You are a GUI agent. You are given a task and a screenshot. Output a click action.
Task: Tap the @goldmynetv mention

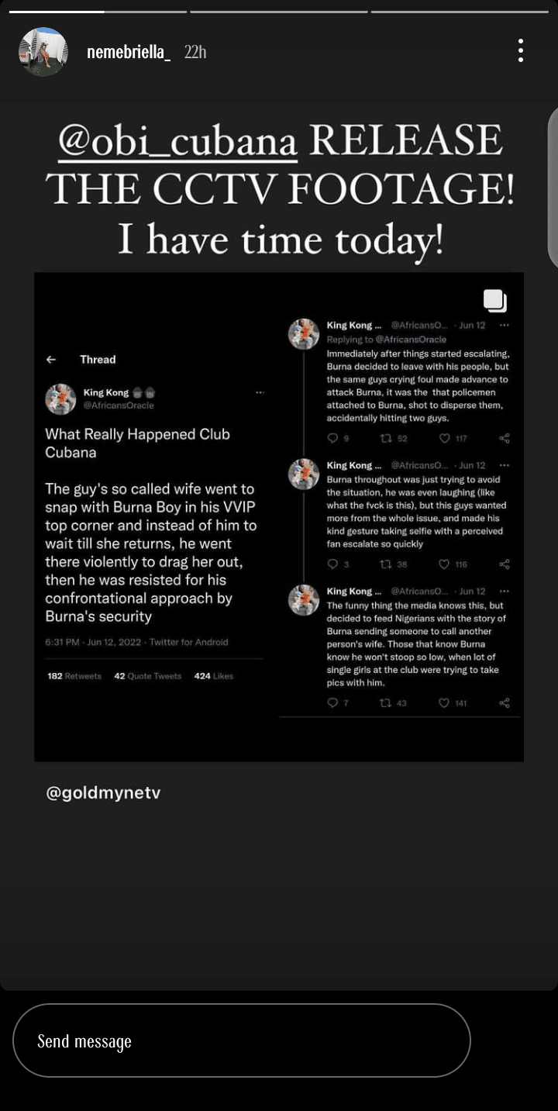tap(103, 793)
